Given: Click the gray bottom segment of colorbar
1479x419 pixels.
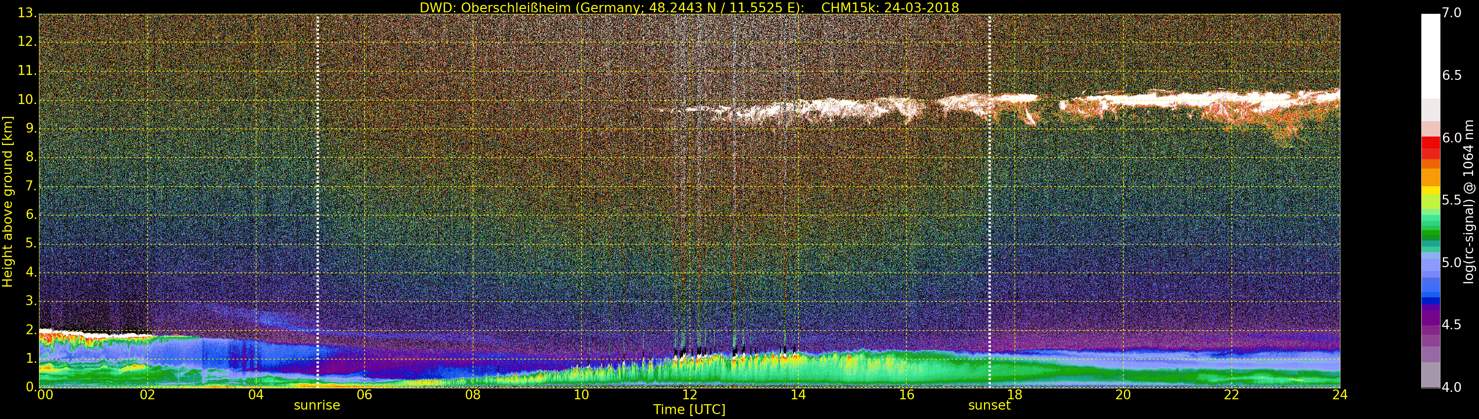Looking at the screenshot, I should tap(1430, 376).
